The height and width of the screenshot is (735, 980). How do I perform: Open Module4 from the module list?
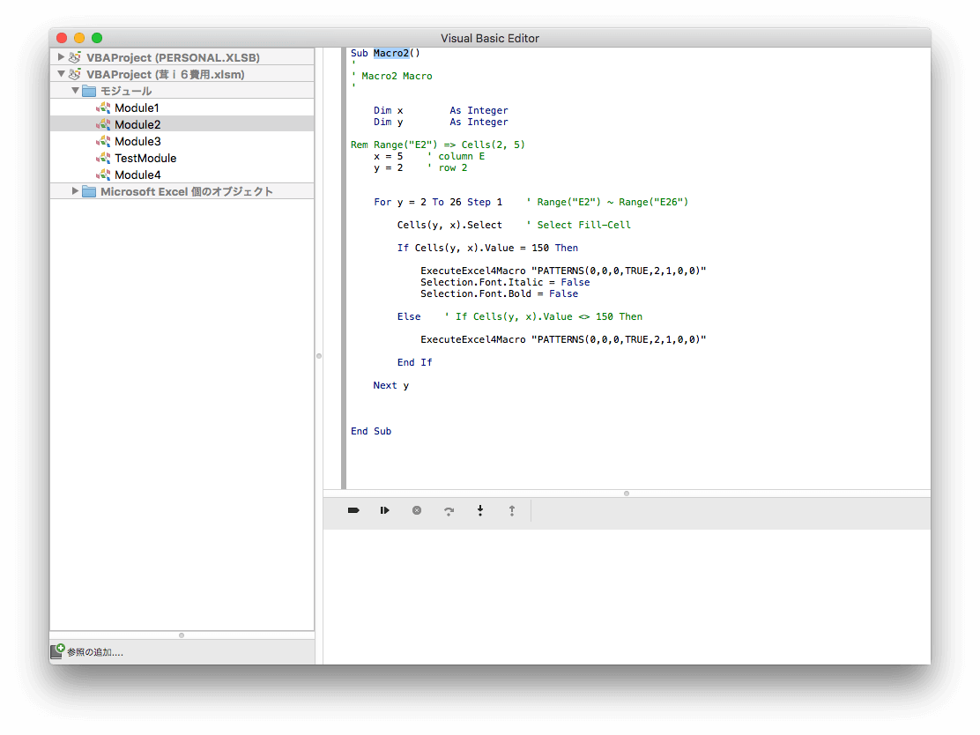137,175
